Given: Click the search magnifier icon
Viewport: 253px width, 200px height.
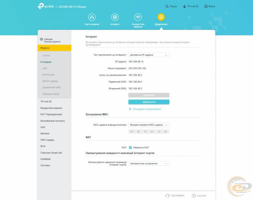Looking at the screenshot, I should click(x=167, y=6).
